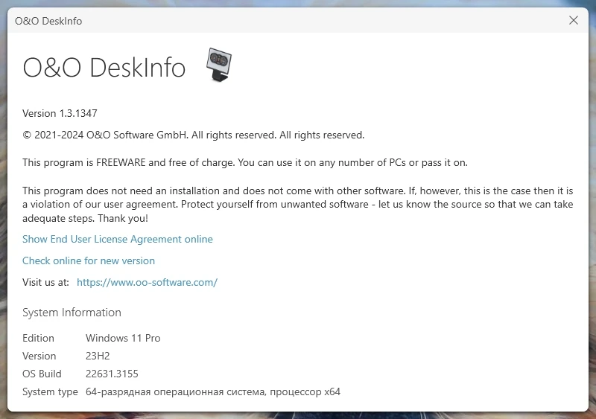Click the Version 1.3.1347 text
Image resolution: width=596 pixels, height=419 pixels.
tap(60, 113)
